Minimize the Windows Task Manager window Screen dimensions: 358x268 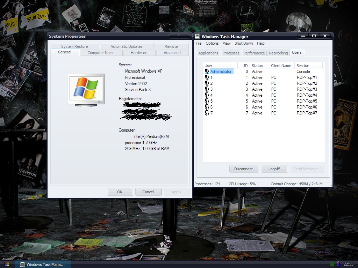(303, 36)
